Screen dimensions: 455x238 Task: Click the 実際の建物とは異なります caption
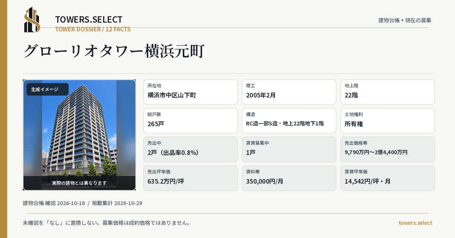(79, 183)
